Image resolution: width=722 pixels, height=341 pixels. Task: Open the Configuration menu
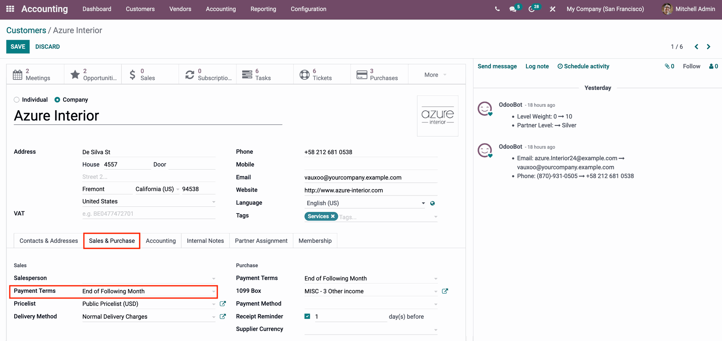click(308, 9)
